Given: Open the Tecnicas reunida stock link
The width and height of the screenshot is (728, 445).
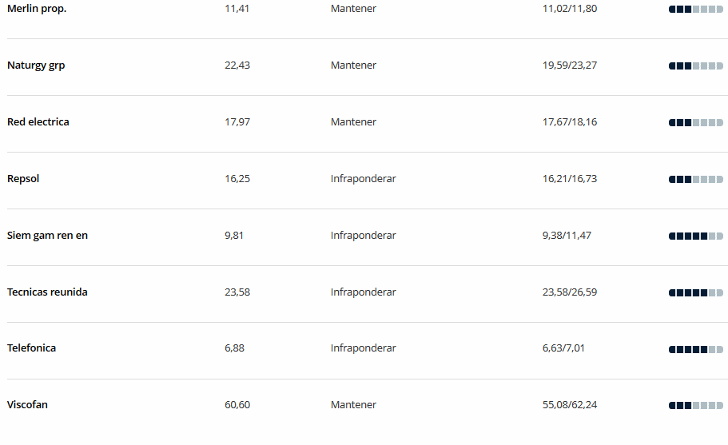Looking at the screenshot, I should 47,292.
